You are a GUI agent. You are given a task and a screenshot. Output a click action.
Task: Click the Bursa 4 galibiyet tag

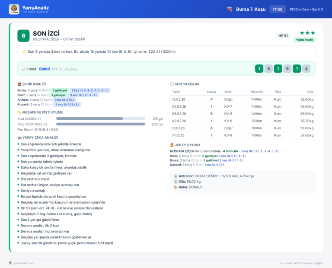coord(60,90)
